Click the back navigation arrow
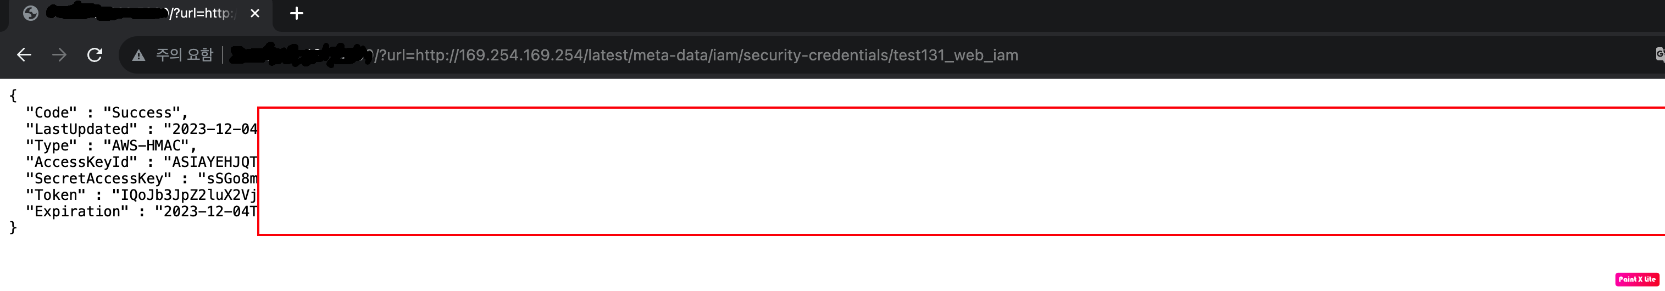The width and height of the screenshot is (1665, 291). [x=24, y=55]
